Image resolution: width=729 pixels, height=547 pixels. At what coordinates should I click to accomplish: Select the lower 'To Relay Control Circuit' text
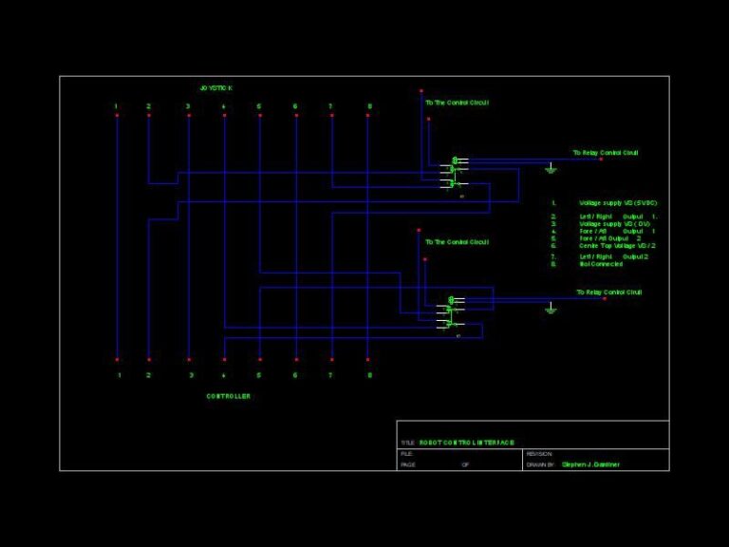[x=608, y=292]
